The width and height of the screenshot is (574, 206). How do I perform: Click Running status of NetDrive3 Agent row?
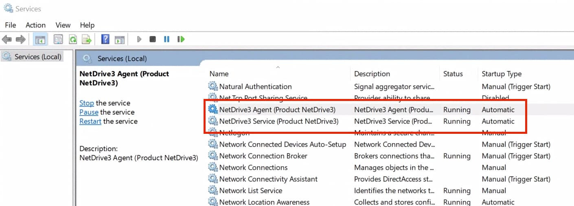point(457,109)
